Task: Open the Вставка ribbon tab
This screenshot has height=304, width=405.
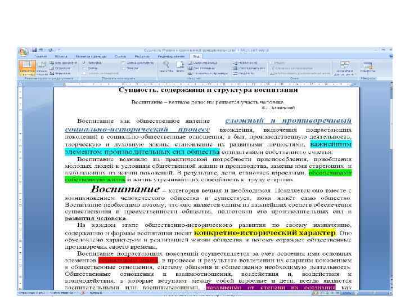Action: pos(61,56)
